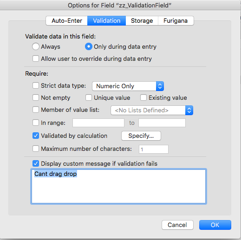241x240 pixels.
Task: Select the Furigana tab
Action: tap(176, 21)
